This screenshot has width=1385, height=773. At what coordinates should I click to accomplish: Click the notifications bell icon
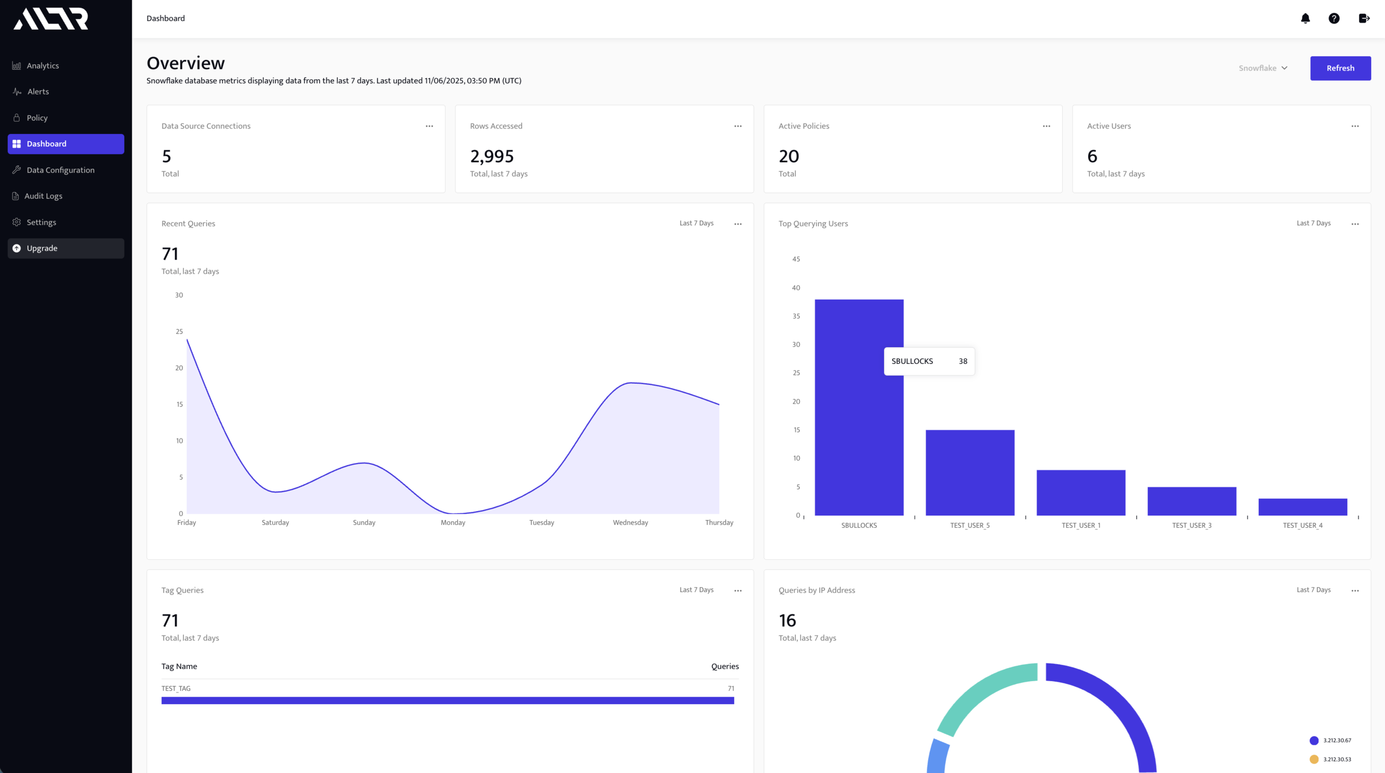click(1305, 18)
